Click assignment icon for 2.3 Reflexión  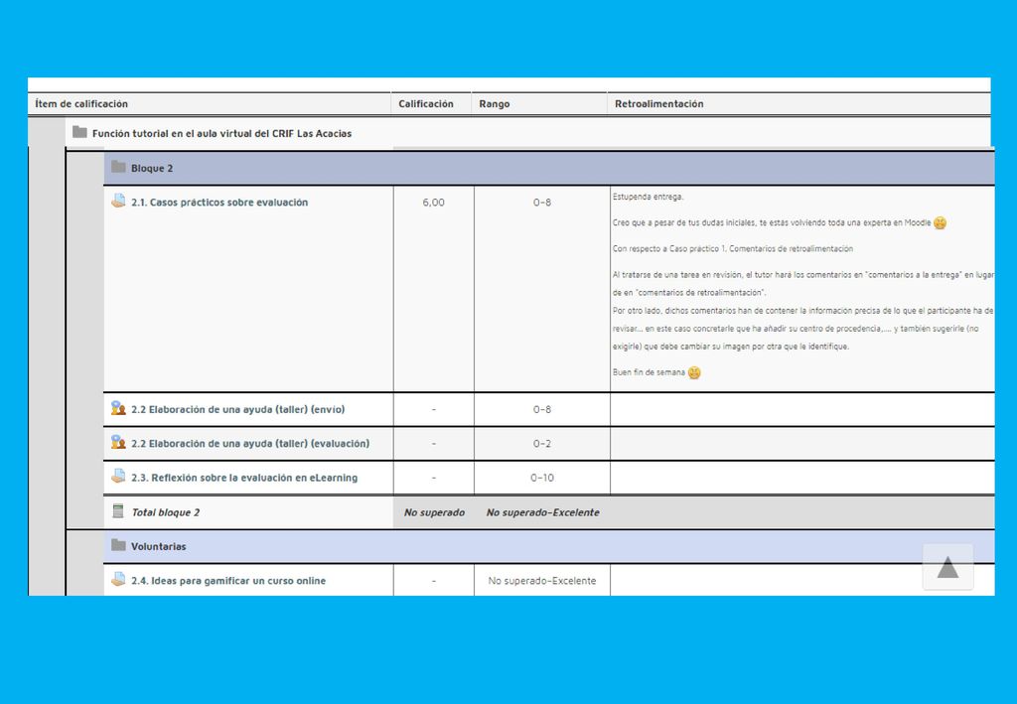tap(118, 477)
